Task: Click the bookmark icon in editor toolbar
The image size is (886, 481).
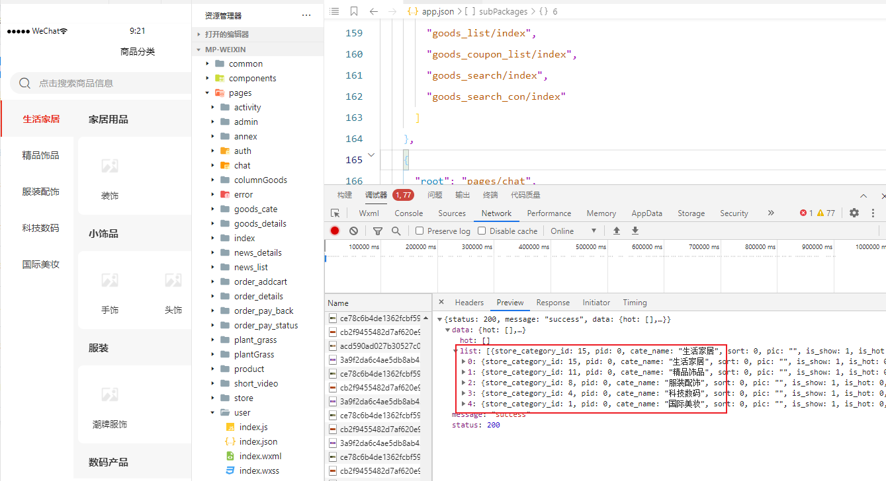Action: [x=354, y=11]
